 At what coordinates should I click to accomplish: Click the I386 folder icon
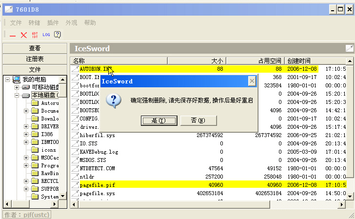[35, 134]
